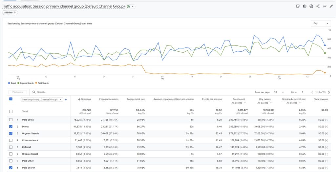Screen dimensions: 336x172
Task: Click the sticky note annotations icon
Action: tap(298, 6)
